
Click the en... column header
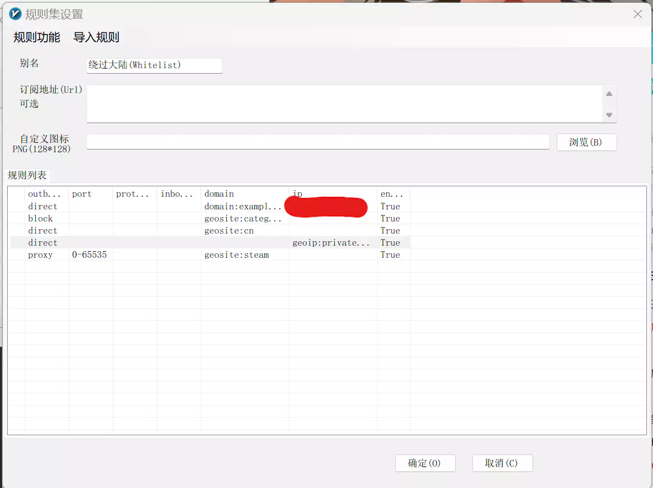point(394,193)
